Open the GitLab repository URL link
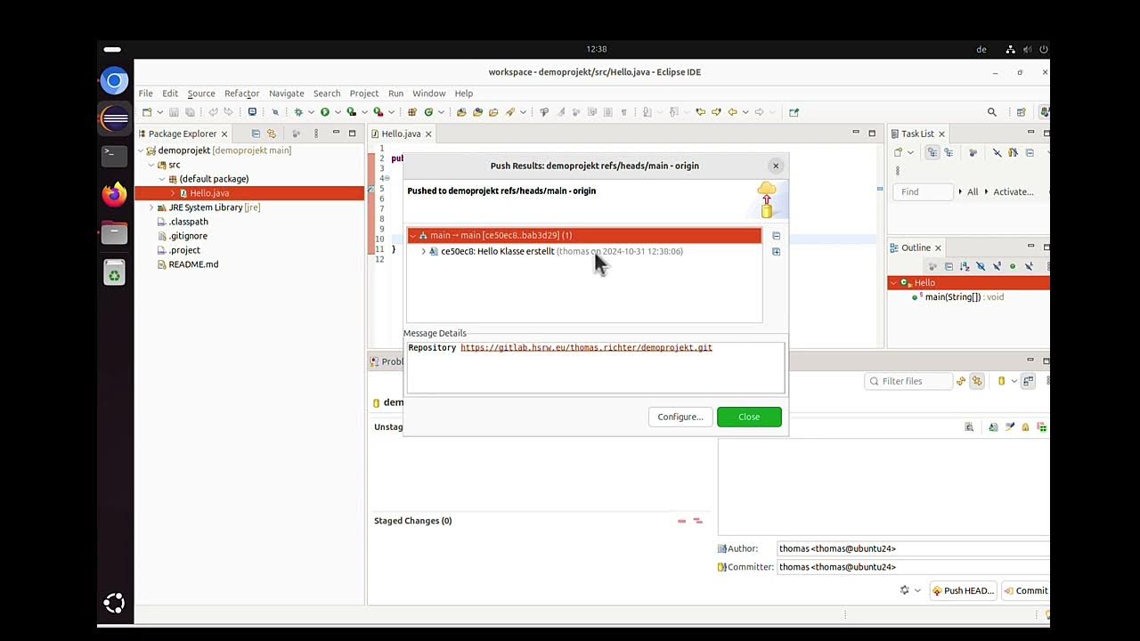 click(x=586, y=347)
